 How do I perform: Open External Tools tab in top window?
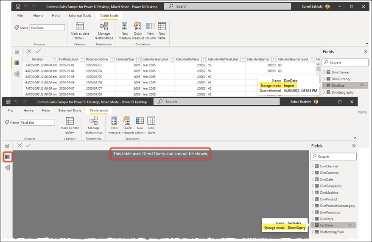80,16
